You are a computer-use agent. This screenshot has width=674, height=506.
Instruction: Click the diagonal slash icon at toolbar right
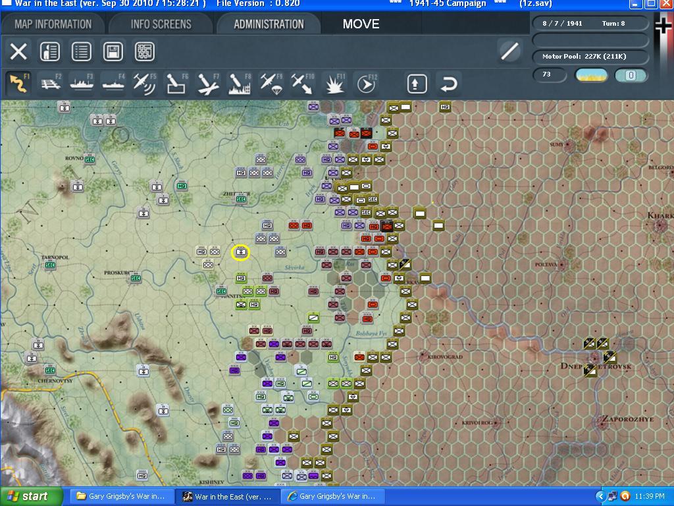pyautogui.click(x=509, y=51)
